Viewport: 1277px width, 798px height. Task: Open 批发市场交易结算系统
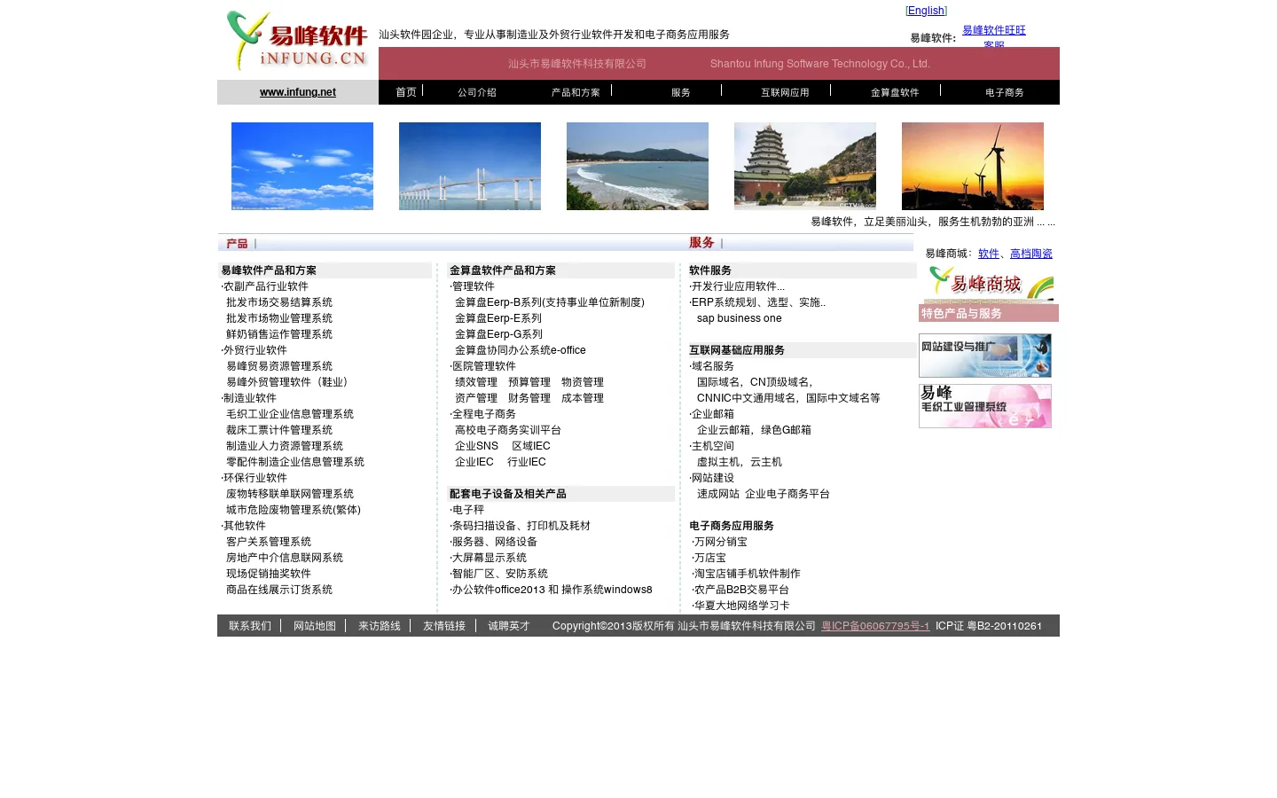click(279, 302)
